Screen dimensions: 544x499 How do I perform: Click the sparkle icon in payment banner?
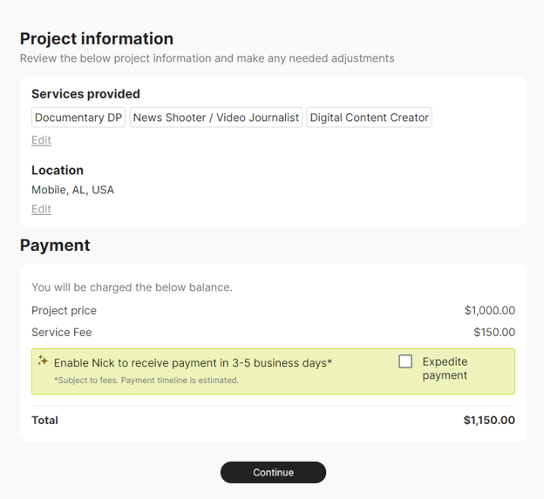(43, 361)
